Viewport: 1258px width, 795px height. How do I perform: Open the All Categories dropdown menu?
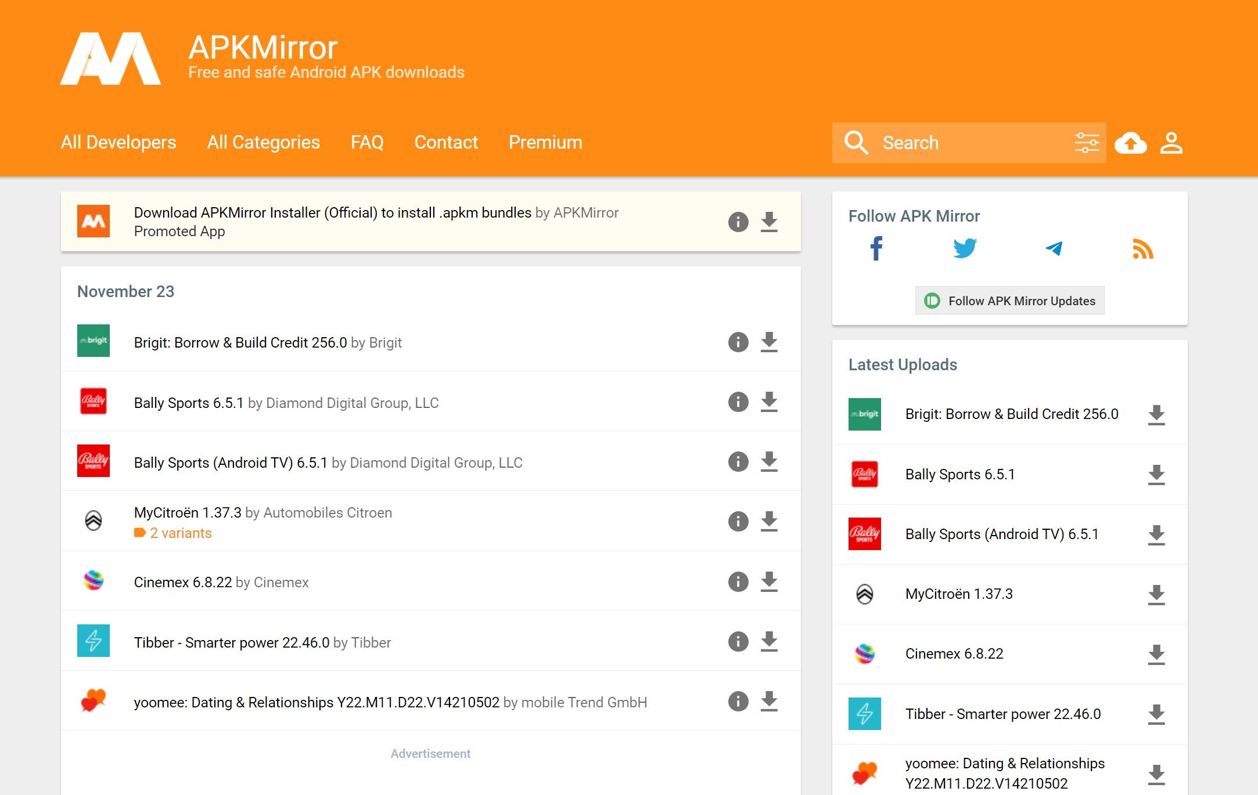263,142
